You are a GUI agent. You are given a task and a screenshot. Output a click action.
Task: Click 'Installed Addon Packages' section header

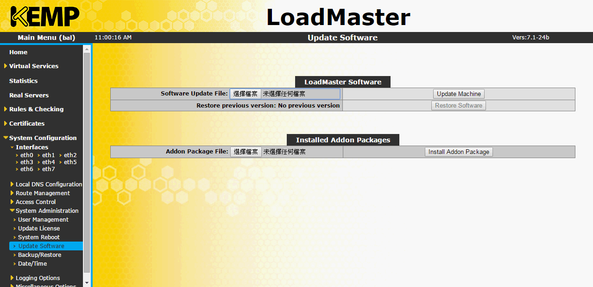click(343, 140)
